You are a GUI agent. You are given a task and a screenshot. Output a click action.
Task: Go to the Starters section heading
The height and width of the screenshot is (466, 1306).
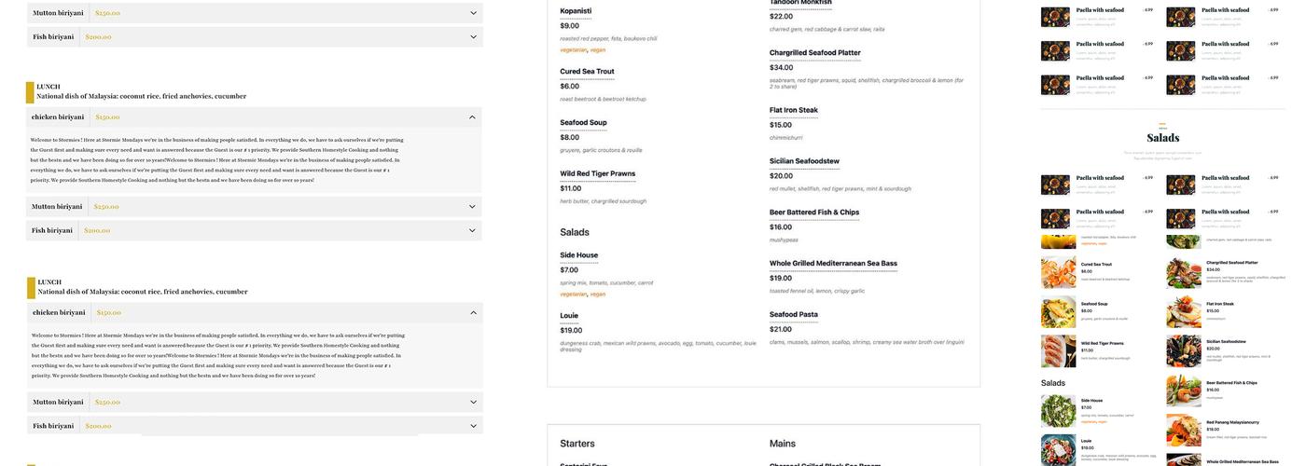(x=577, y=444)
